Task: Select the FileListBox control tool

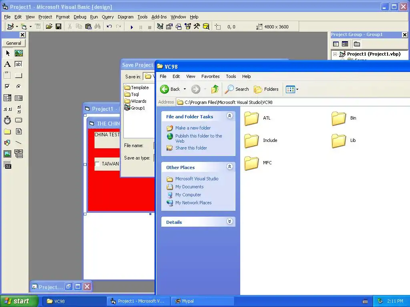Action: pyautogui.click(x=18, y=131)
